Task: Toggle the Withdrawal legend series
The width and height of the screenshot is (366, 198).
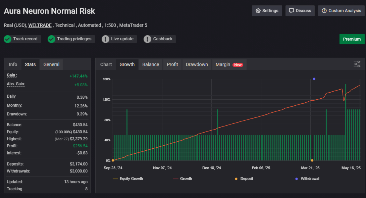Action: coord(307,179)
